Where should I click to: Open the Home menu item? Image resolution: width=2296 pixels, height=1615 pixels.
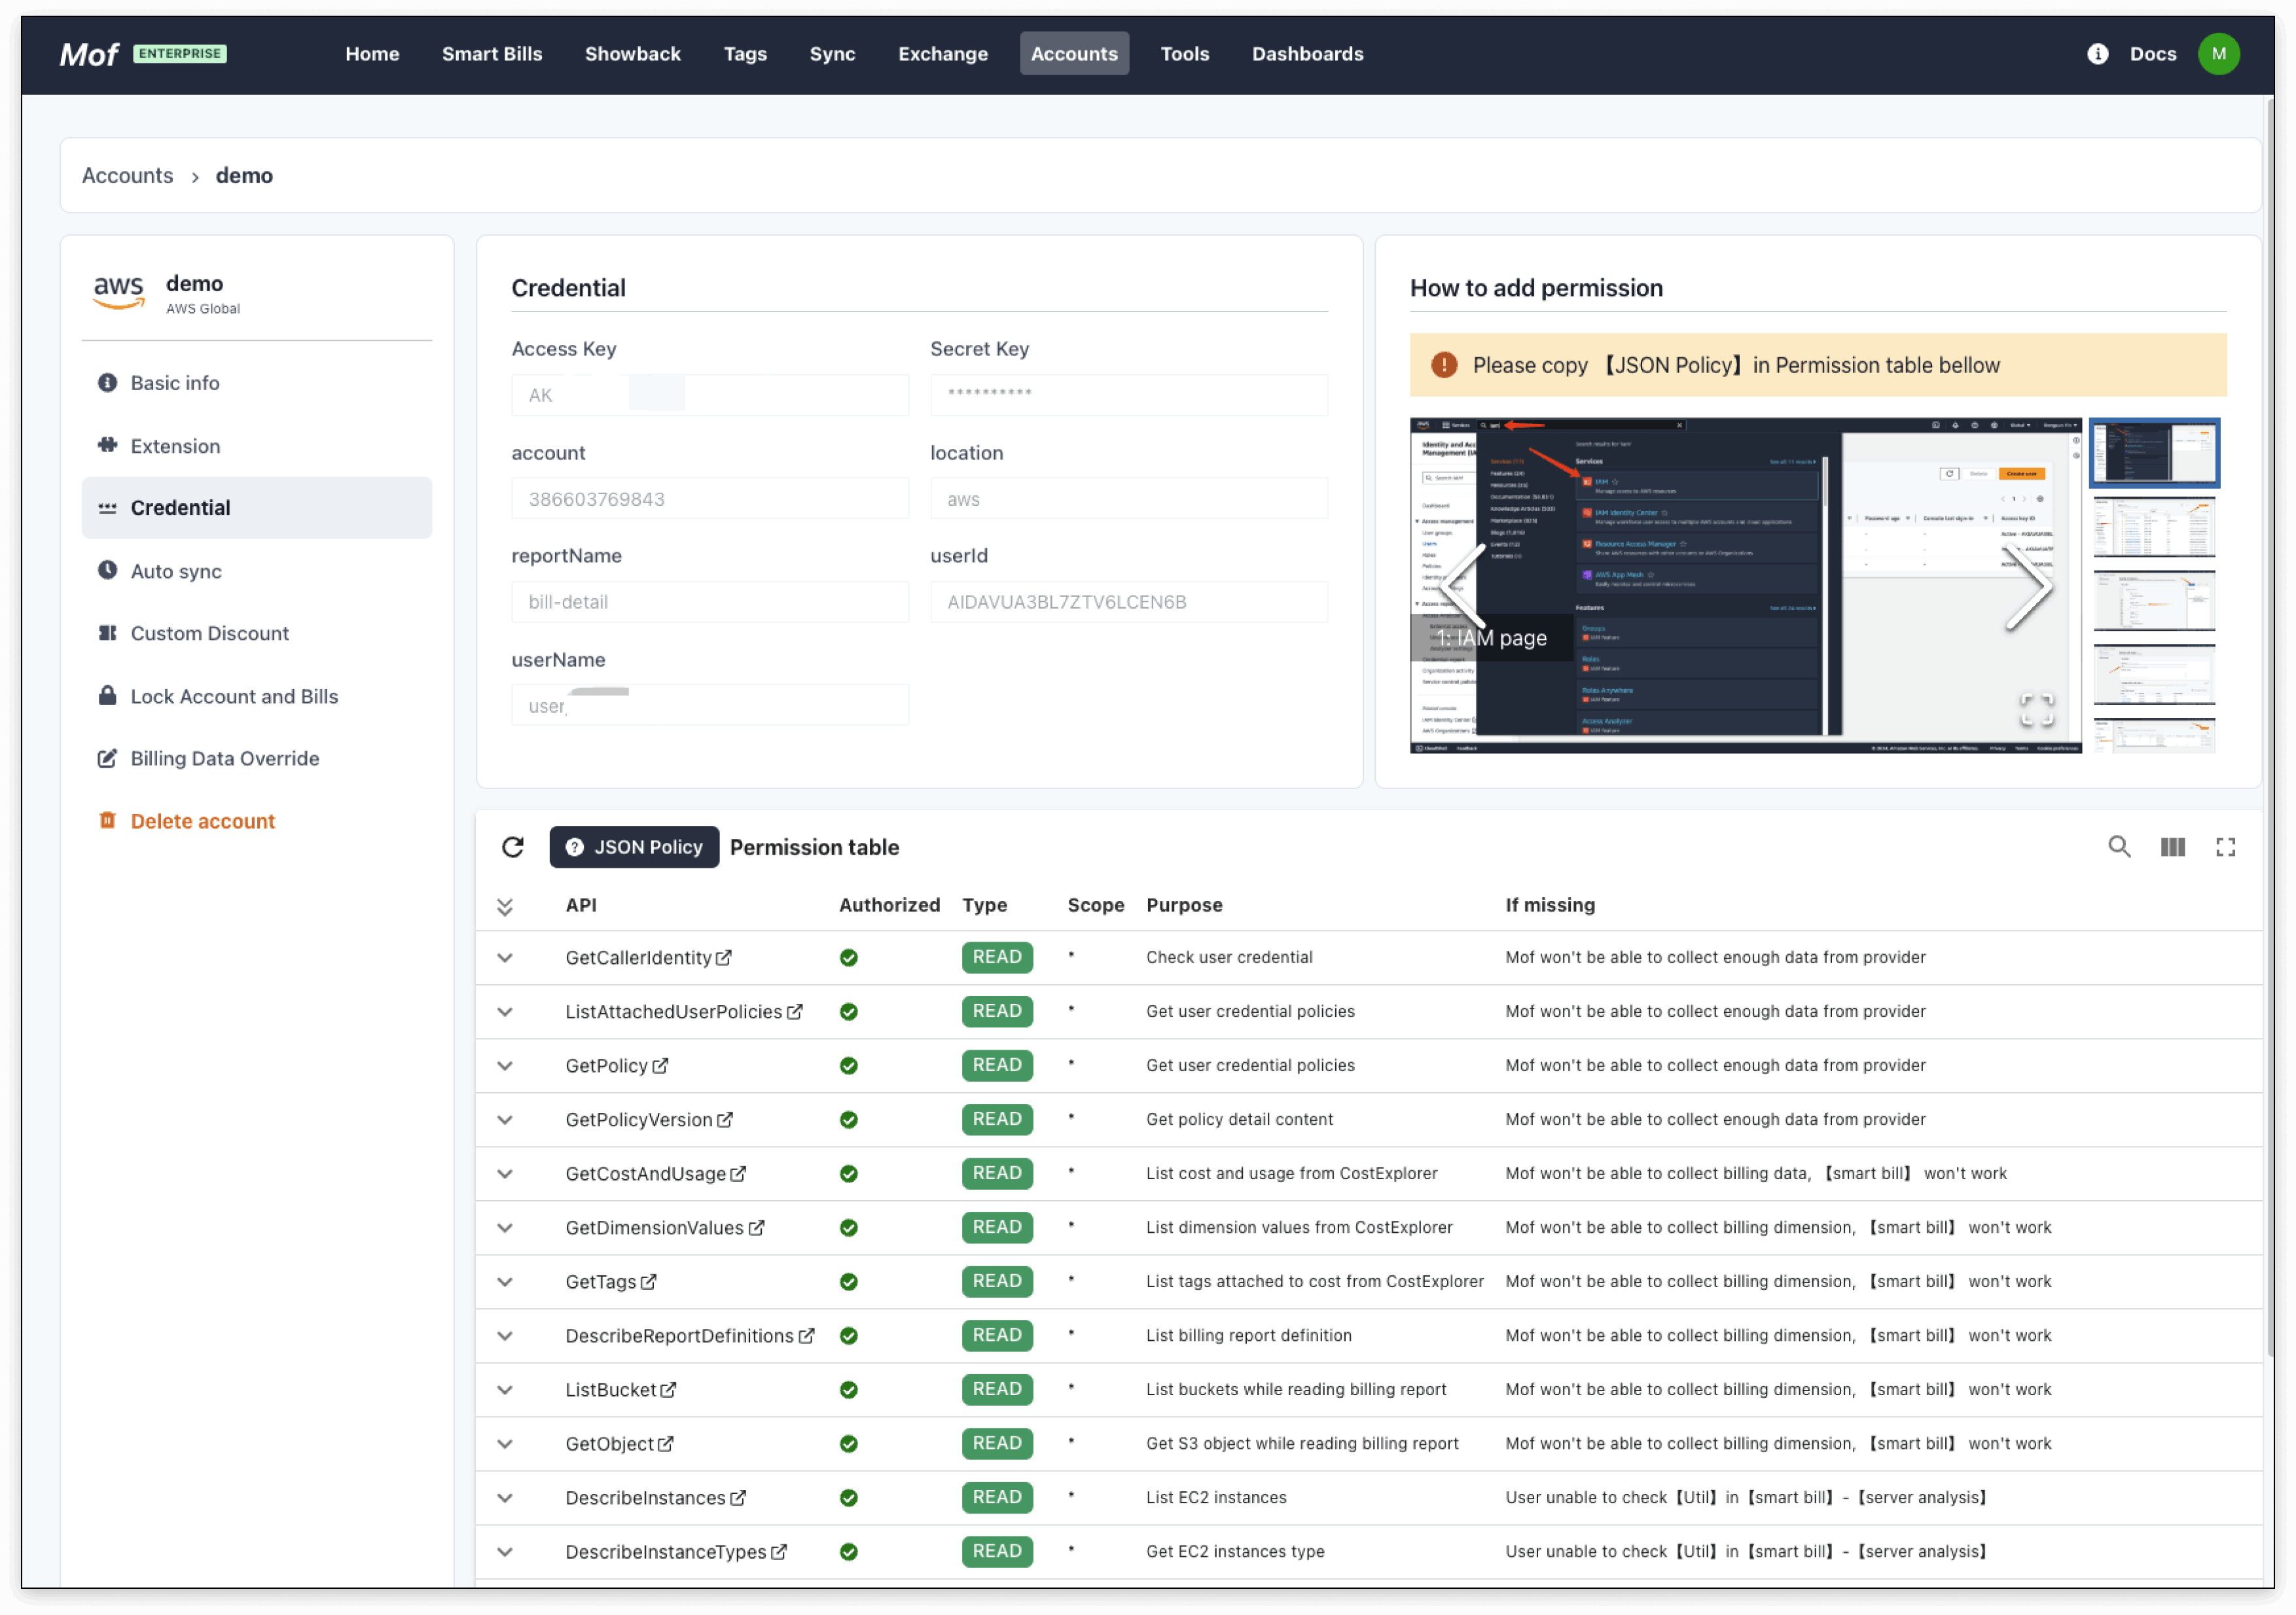[x=372, y=54]
